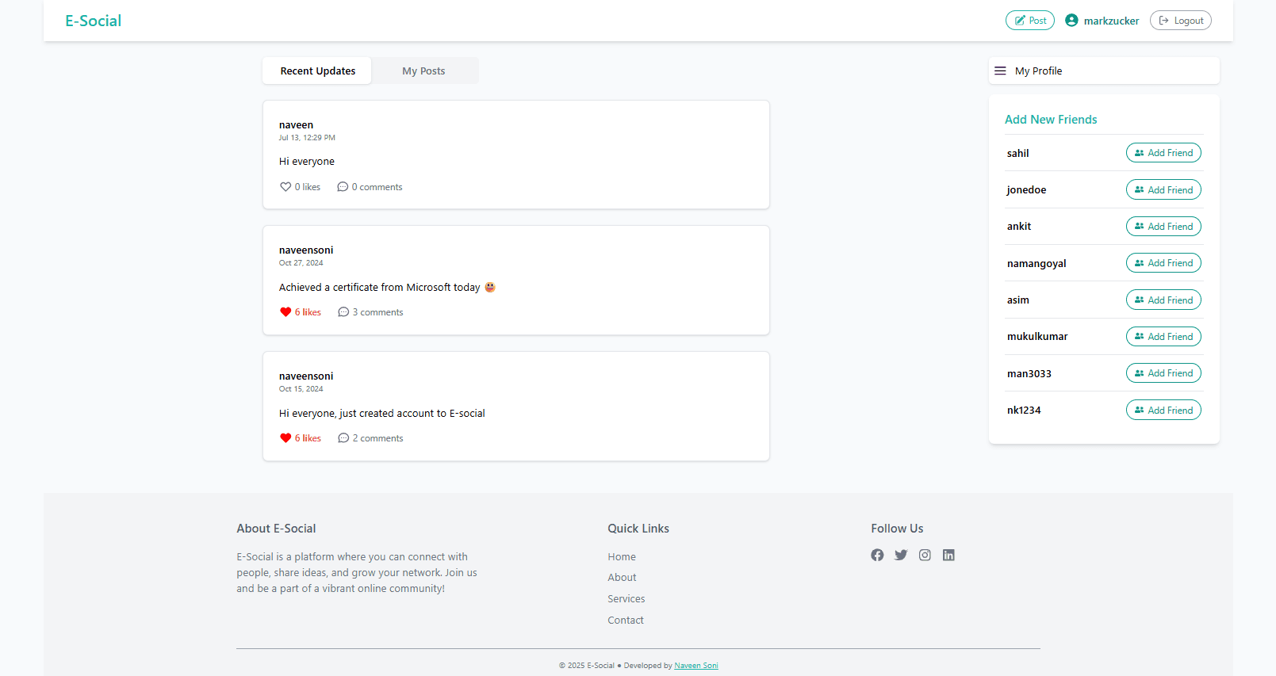Click the '2 comments' text on account post
This screenshot has width=1276, height=676.
(377, 438)
